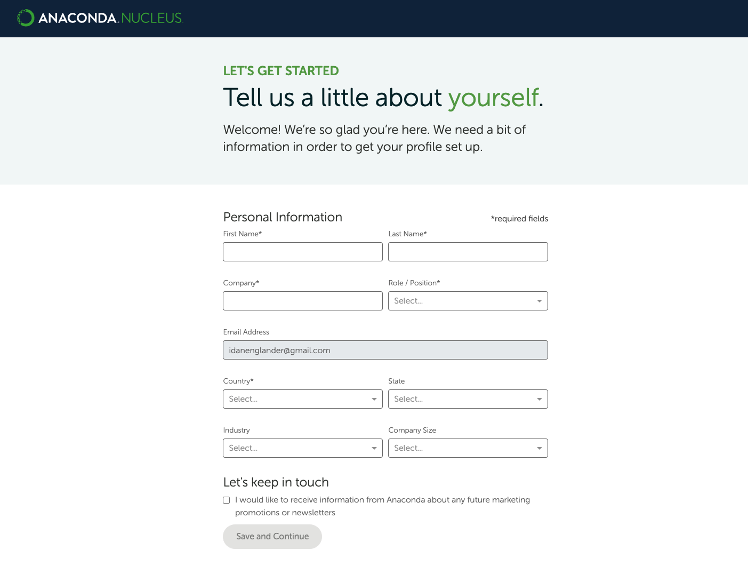
Task: Open the State dropdown menu
Action: [468, 399]
